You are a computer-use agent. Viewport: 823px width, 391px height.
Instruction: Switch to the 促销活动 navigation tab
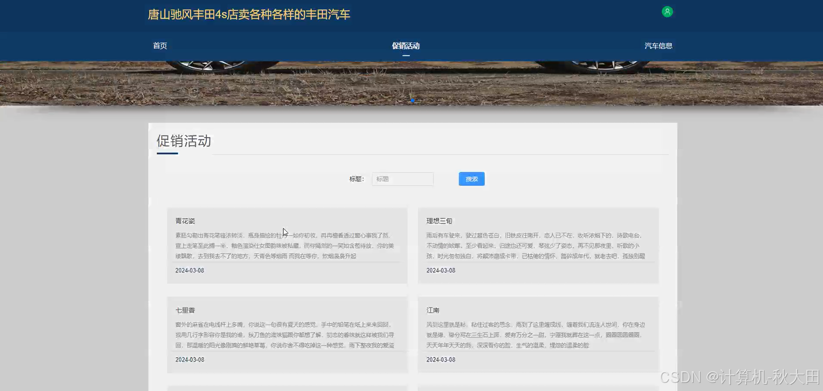click(405, 46)
